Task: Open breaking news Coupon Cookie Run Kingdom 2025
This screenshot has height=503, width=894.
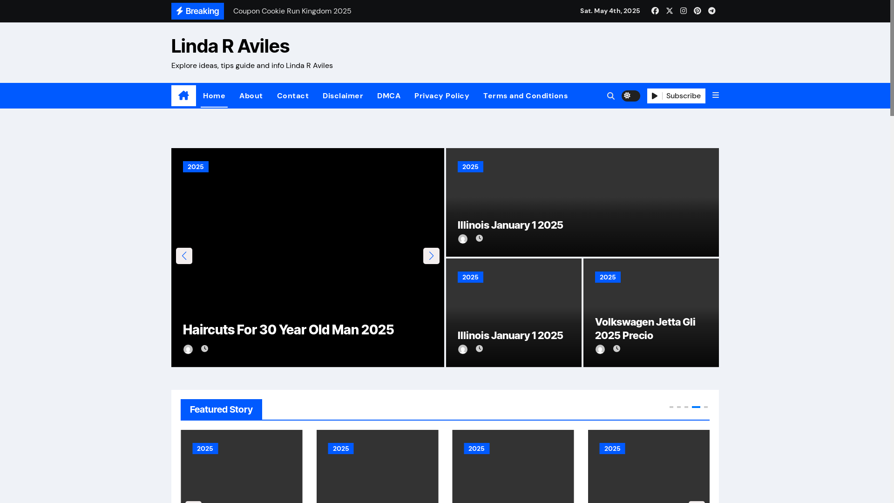Action: tap(292, 11)
